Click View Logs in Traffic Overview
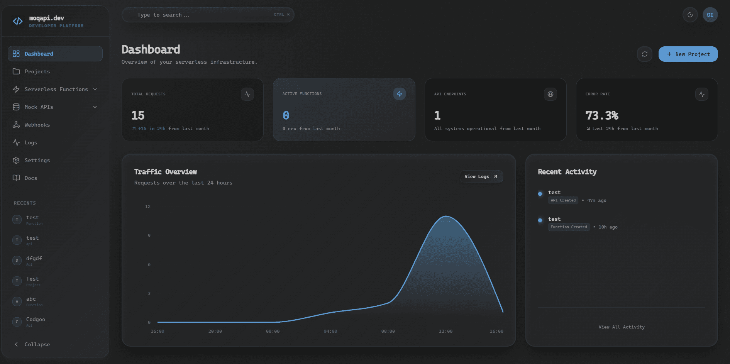Screen dimensions: 730x364 (481, 176)
